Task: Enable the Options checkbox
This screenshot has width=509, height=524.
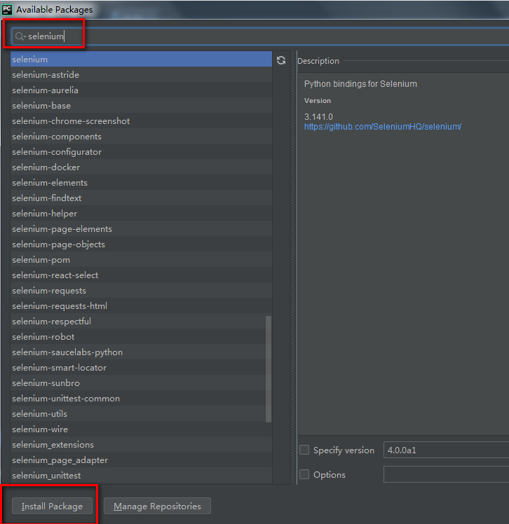Action: pyautogui.click(x=304, y=474)
